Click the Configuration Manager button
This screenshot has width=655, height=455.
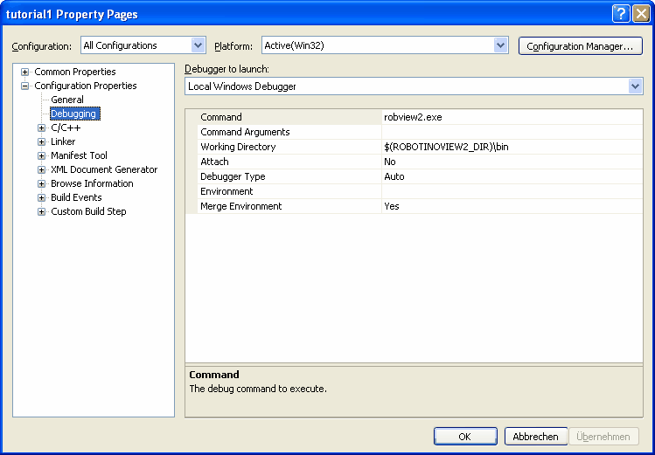pyautogui.click(x=580, y=46)
